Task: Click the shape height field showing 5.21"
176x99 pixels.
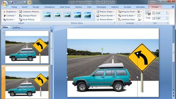Action: 161,13
